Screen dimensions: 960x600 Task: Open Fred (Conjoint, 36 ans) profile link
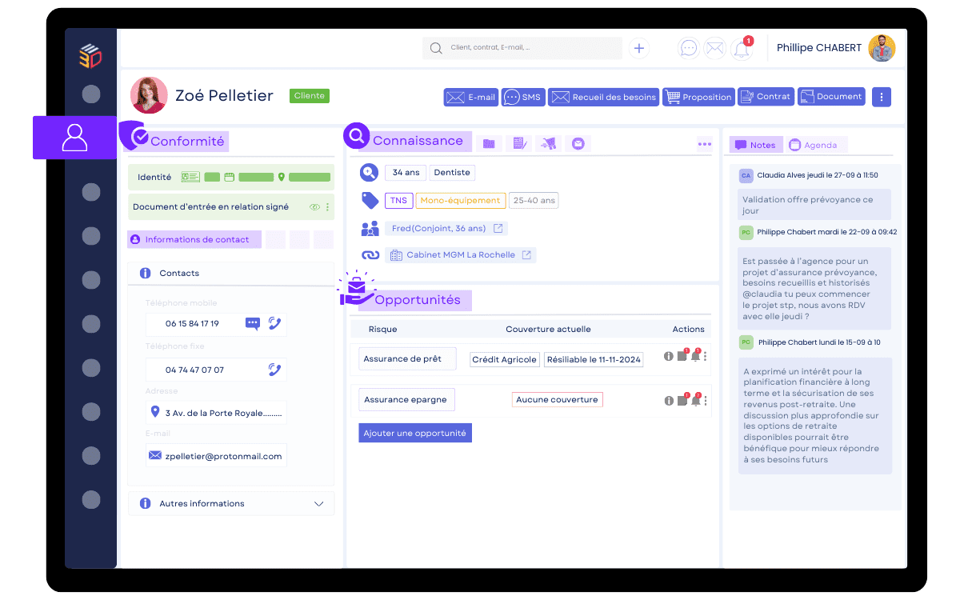[446, 227]
